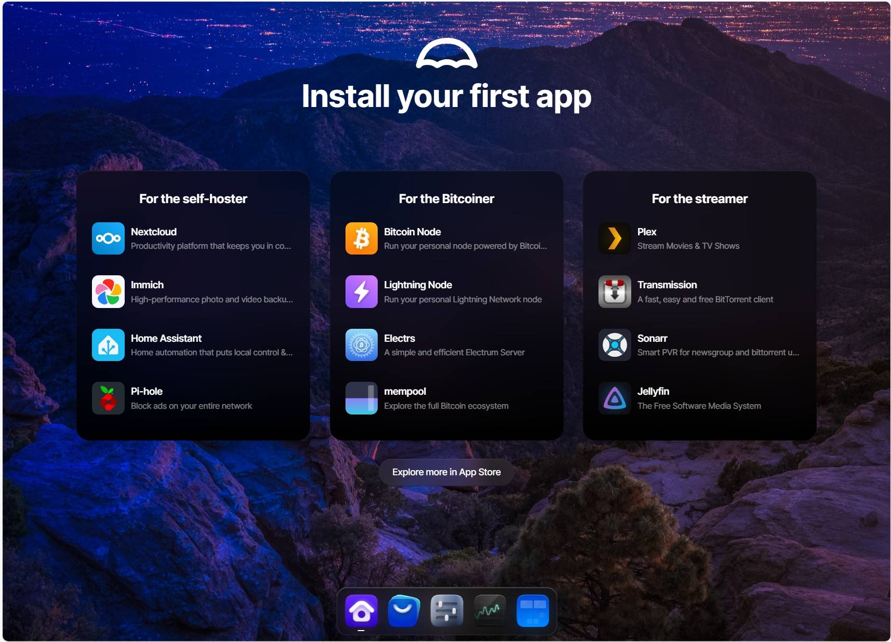Viewport: 891px width, 642px height.
Task: Click the mempool app icon
Action: 362,398
